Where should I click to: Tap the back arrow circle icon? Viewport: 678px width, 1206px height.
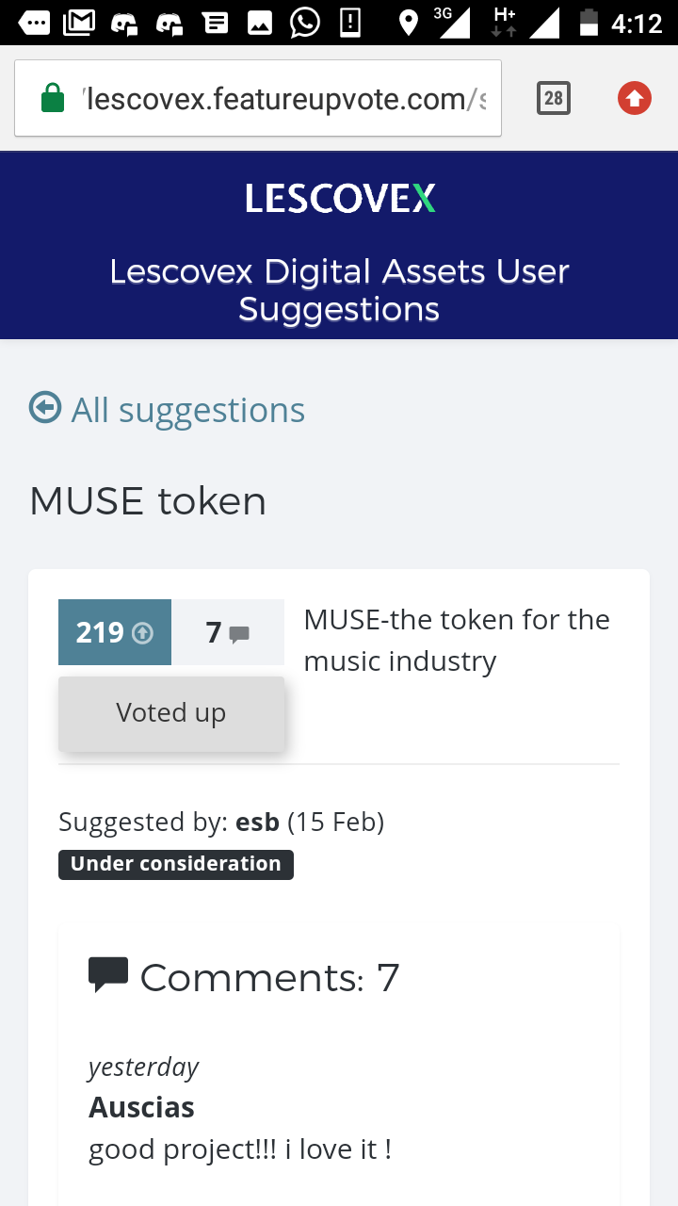click(x=45, y=408)
